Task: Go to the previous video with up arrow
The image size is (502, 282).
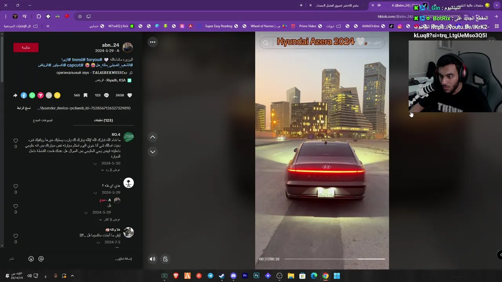Action: [153, 137]
